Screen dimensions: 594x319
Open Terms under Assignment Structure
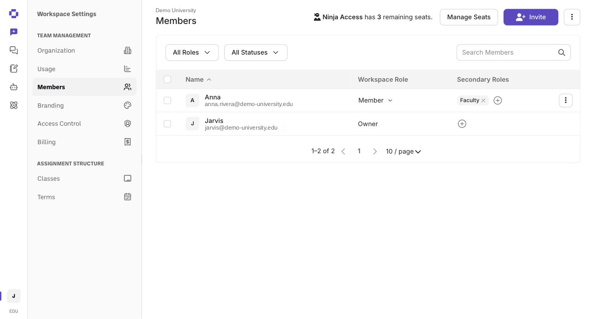(x=84, y=197)
